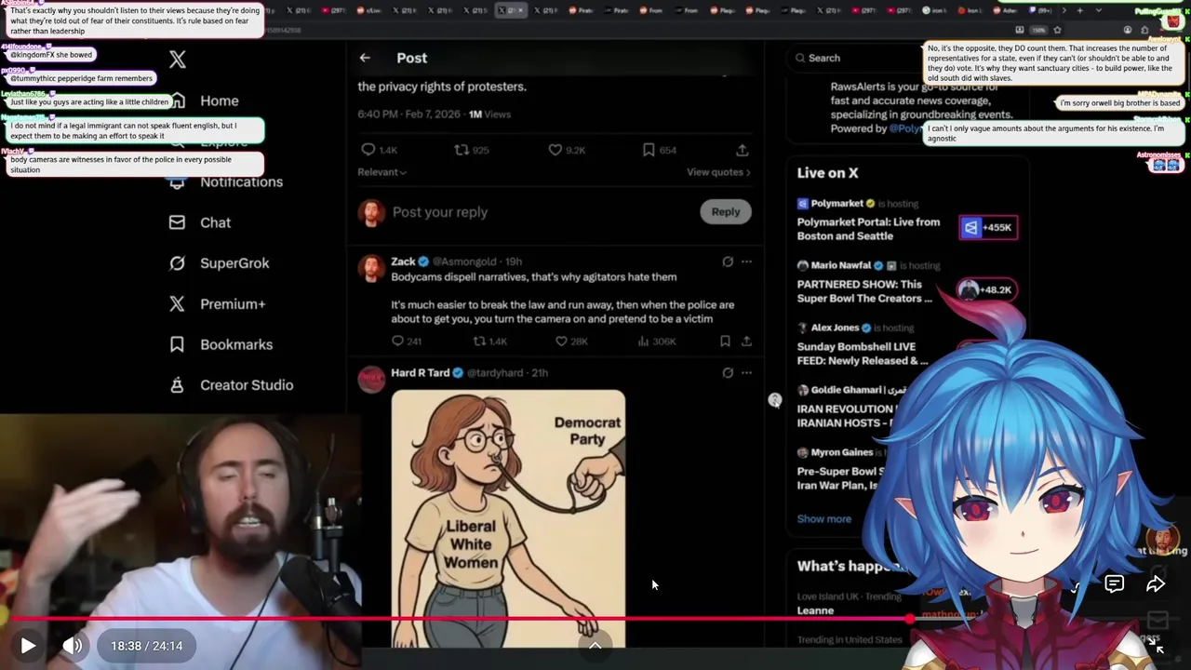Mute the video volume
This screenshot has height=670, width=1191.
(72, 645)
